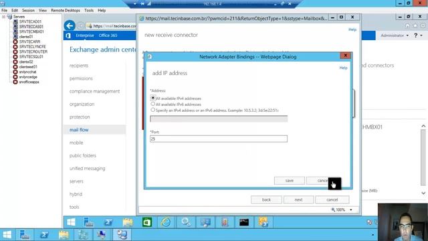Select All available IPv6 addresses option

click(x=153, y=104)
